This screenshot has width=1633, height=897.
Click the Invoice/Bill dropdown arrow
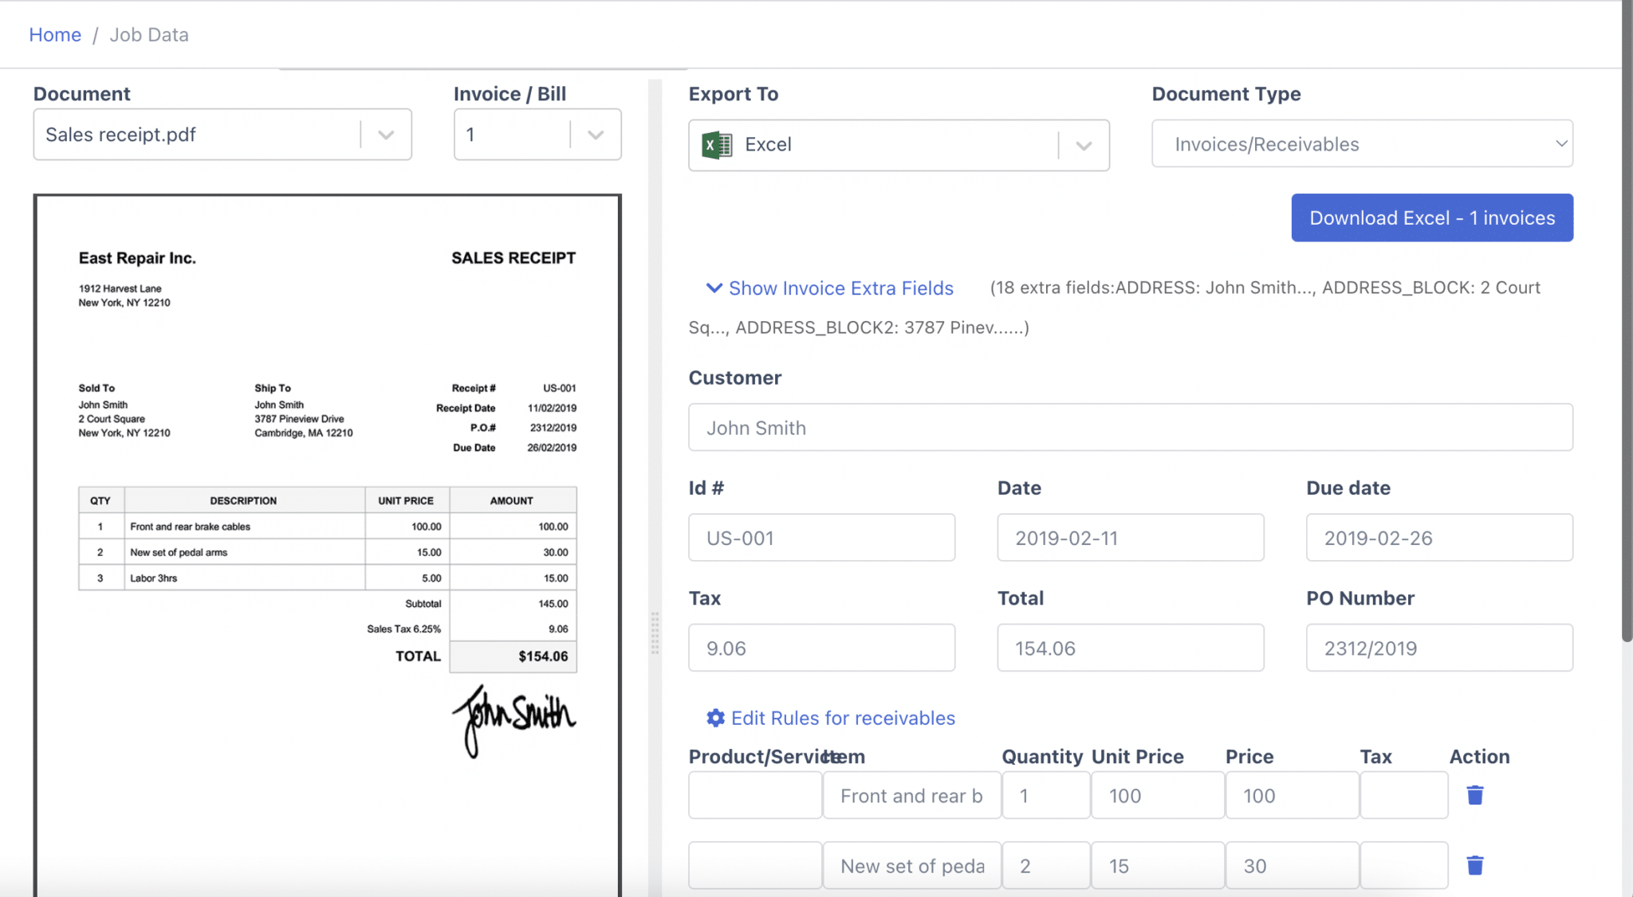point(595,134)
